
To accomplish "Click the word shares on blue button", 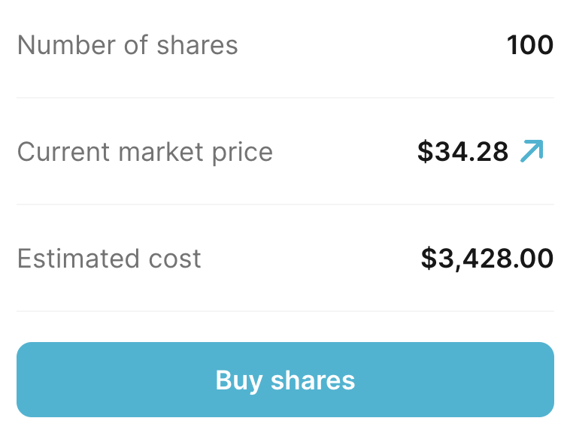I will [x=313, y=380].
